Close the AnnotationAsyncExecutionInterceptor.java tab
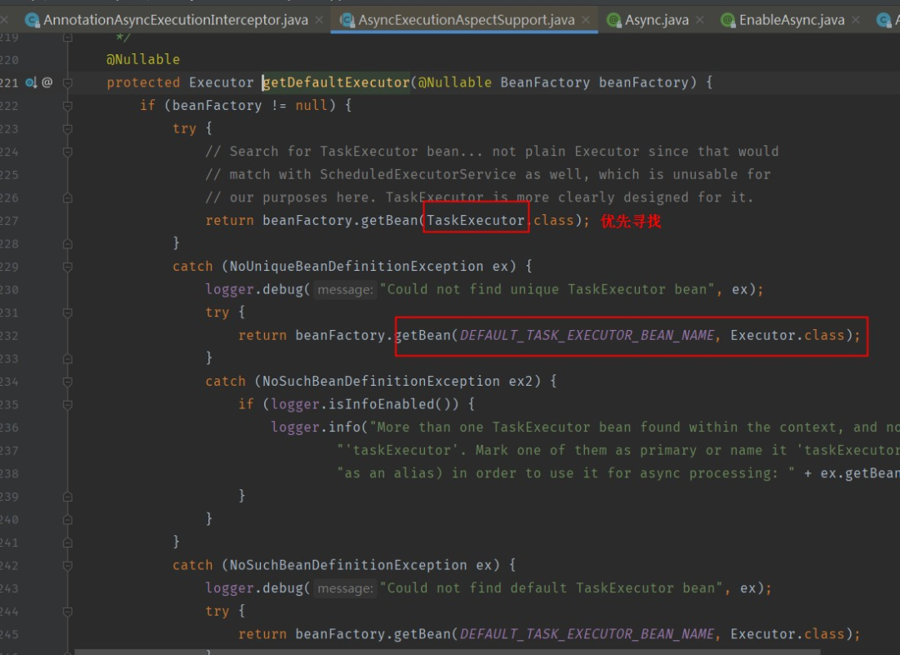The height and width of the screenshot is (655, 900). 319,19
